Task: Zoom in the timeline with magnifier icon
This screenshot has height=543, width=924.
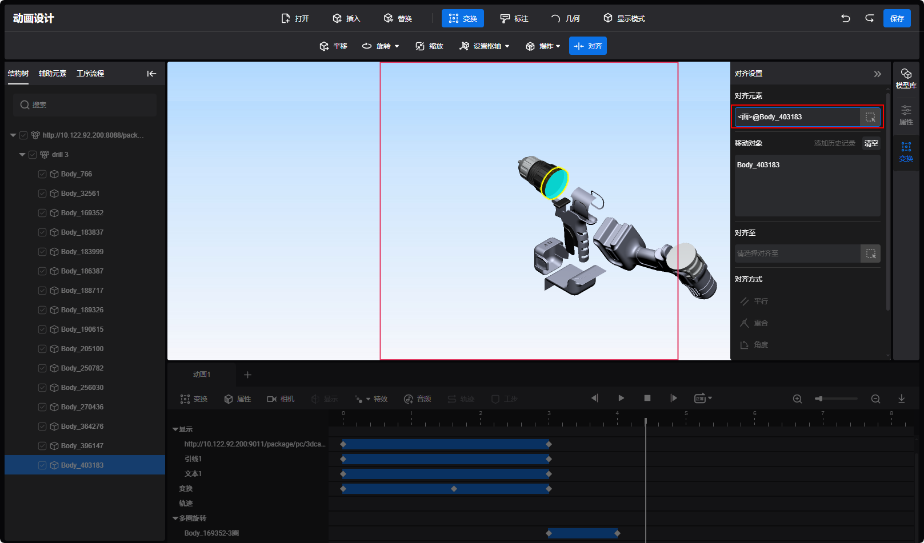Action: coord(797,399)
